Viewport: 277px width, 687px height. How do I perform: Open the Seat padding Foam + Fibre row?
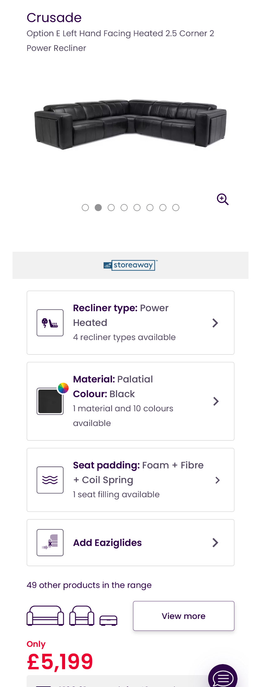[131, 480]
